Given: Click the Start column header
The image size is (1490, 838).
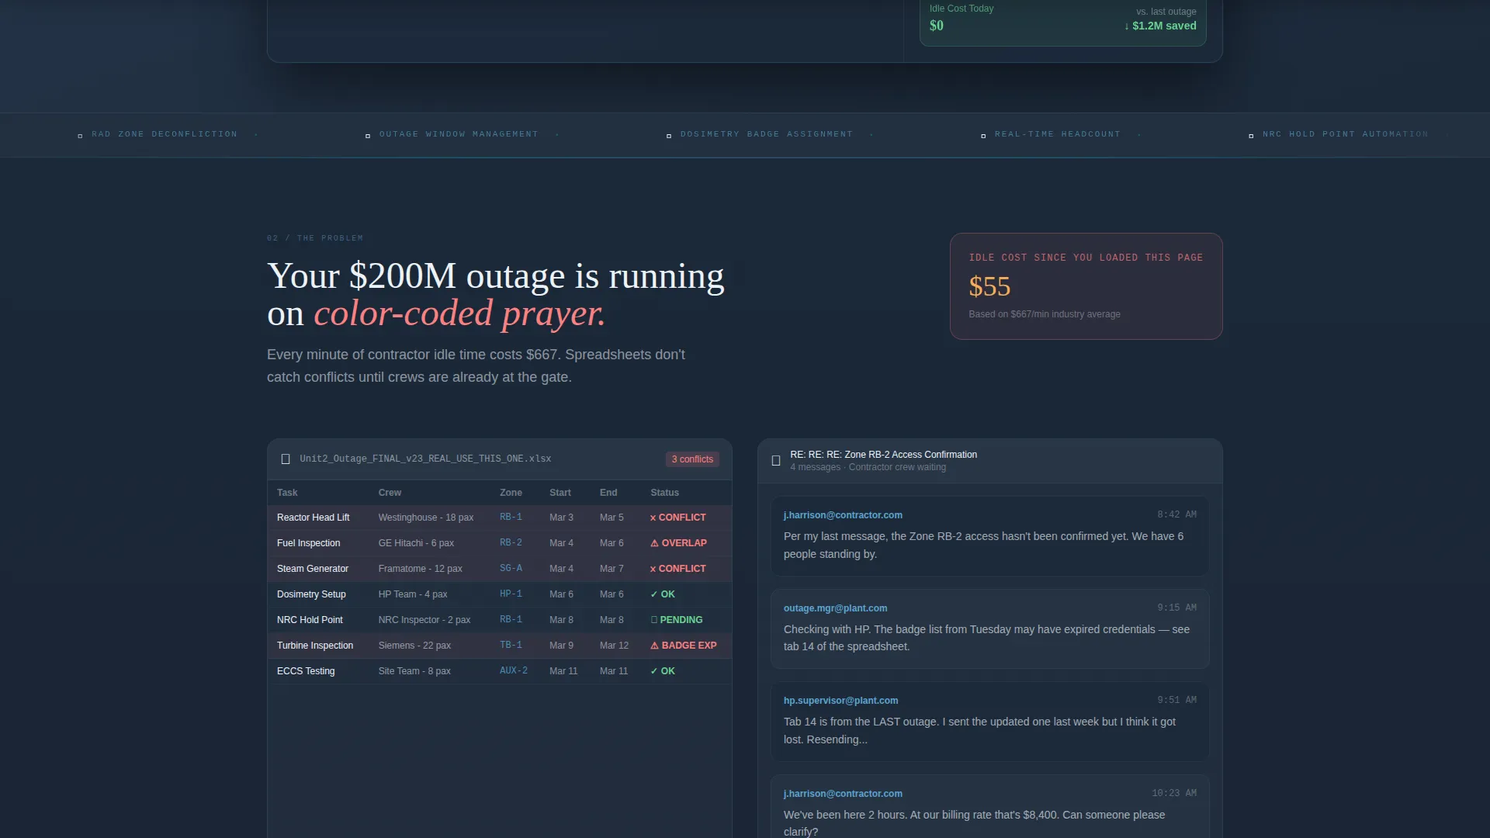Looking at the screenshot, I should pyautogui.click(x=560, y=493).
